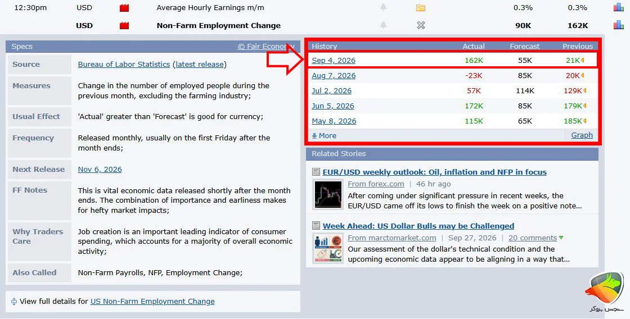The width and height of the screenshot is (630, 319).
Task: Toggle the alert bell for Non-Farm Employment Change
Action: point(383,25)
